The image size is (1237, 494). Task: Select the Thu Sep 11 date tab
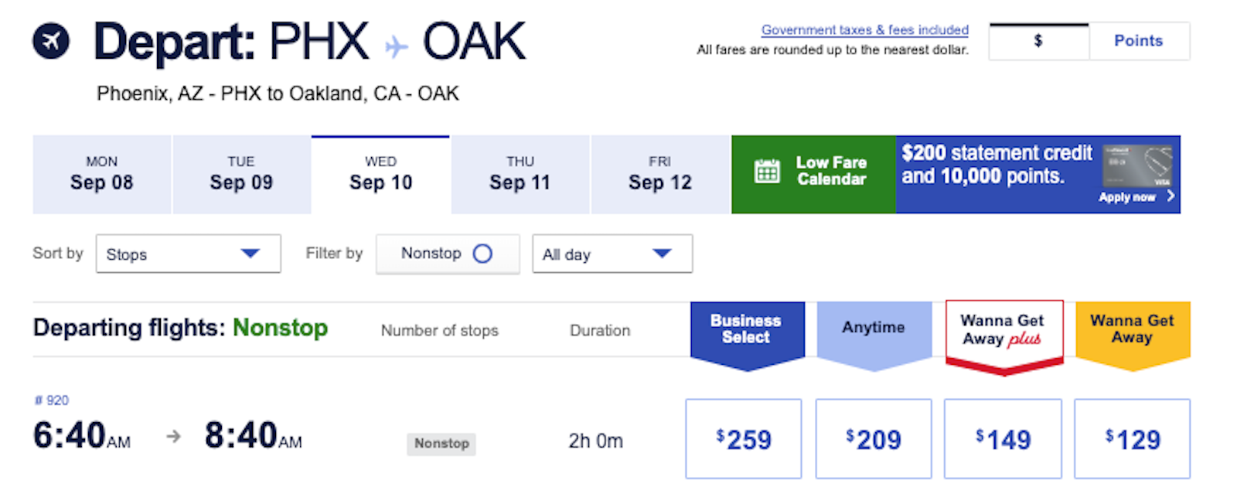tap(520, 175)
